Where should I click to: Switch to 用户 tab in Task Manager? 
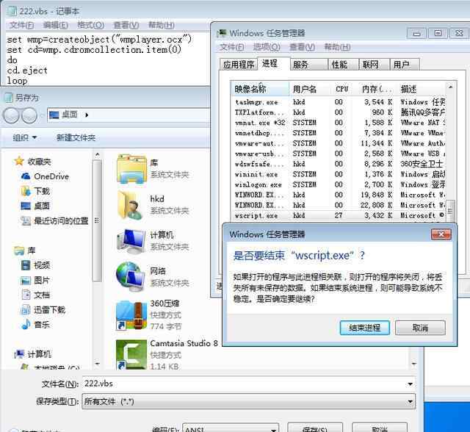pos(405,65)
